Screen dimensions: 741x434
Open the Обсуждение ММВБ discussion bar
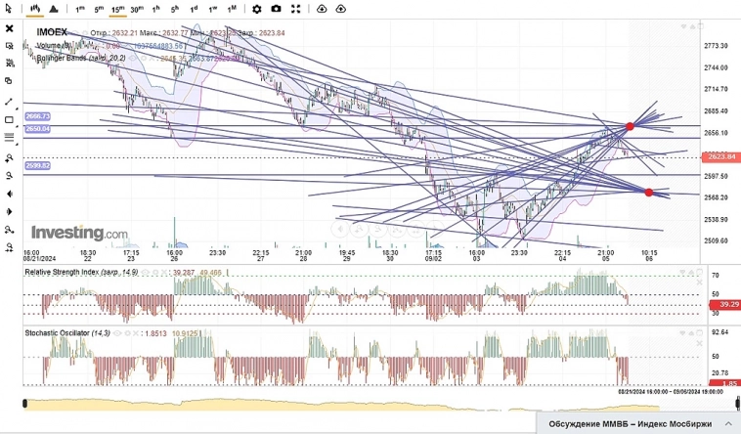pos(635,423)
